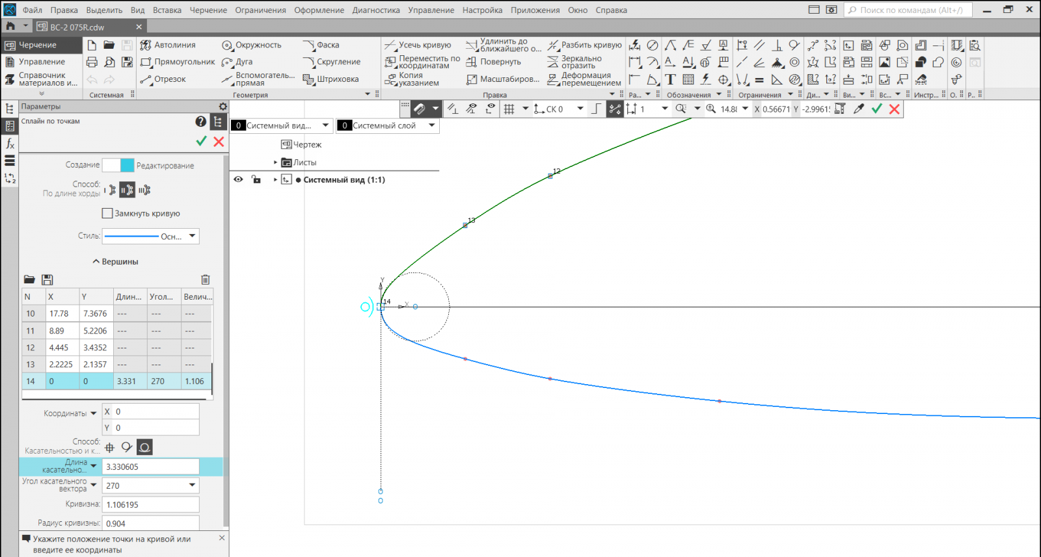The height and width of the screenshot is (557, 1041).
Task: Select the Окружность circle tool
Action: [252, 45]
